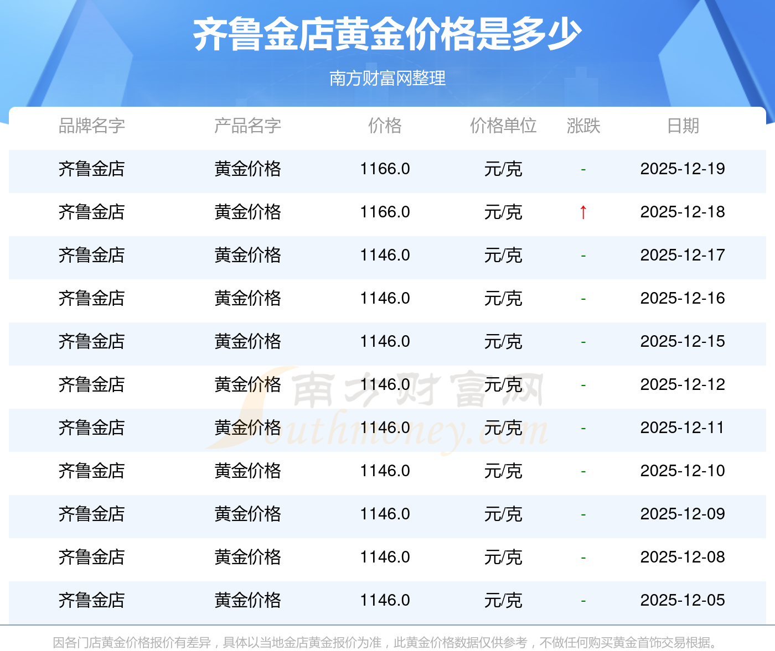
Task: Click the green dash for 2025-12-05
Action: tap(583, 601)
